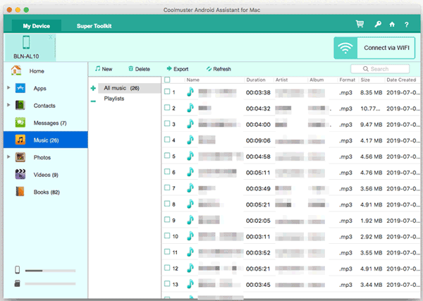Click the Contacts book icon
The height and width of the screenshot is (301, 423).
(x=20, y=105)
